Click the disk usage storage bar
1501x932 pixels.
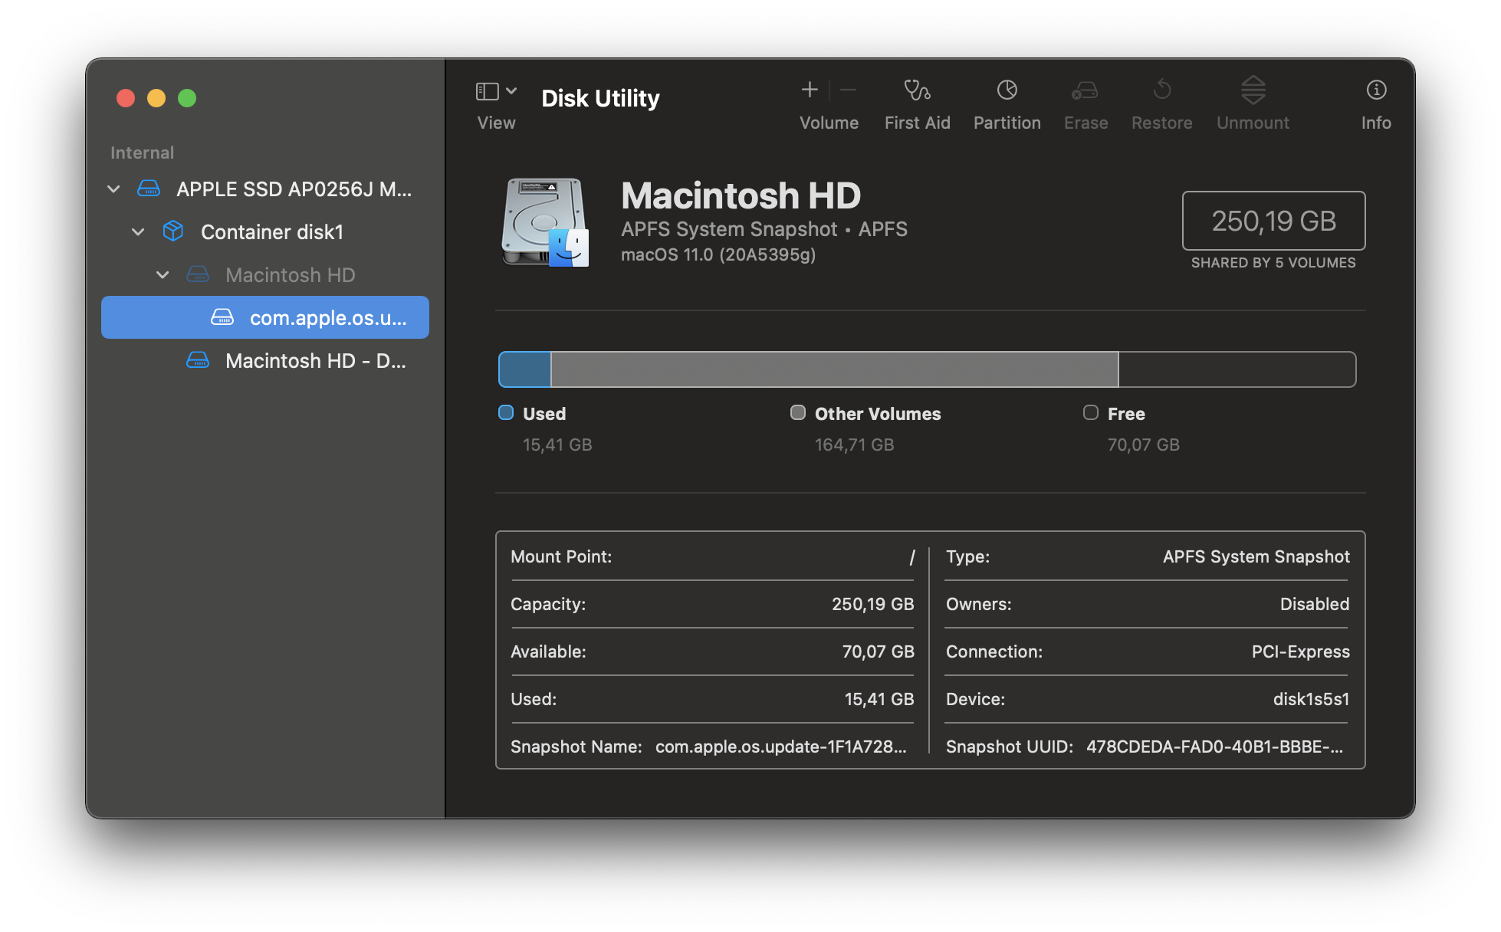pyautogui.click(x=927, y=369)
